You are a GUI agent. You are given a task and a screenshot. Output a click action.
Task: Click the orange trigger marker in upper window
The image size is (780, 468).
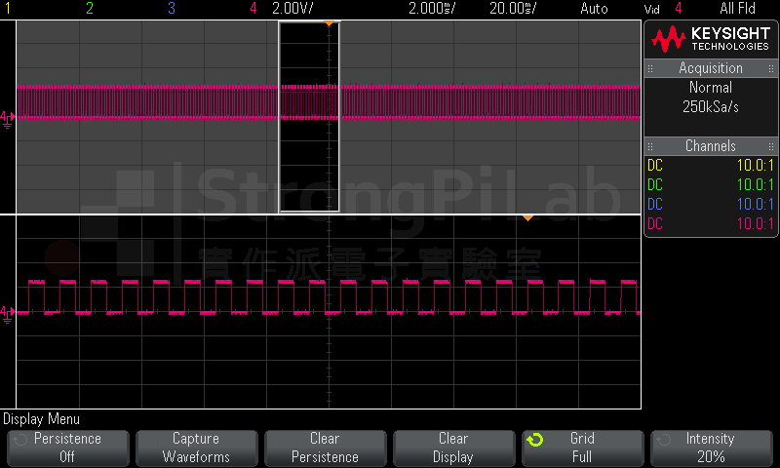click(x=329, y=23)
